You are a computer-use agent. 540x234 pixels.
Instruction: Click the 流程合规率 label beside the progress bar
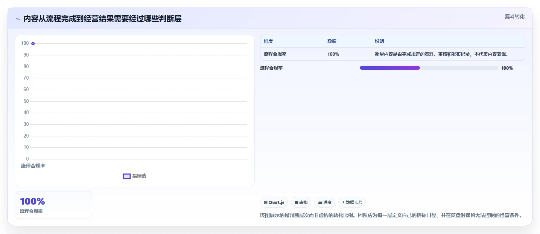[x=271, y=68]
